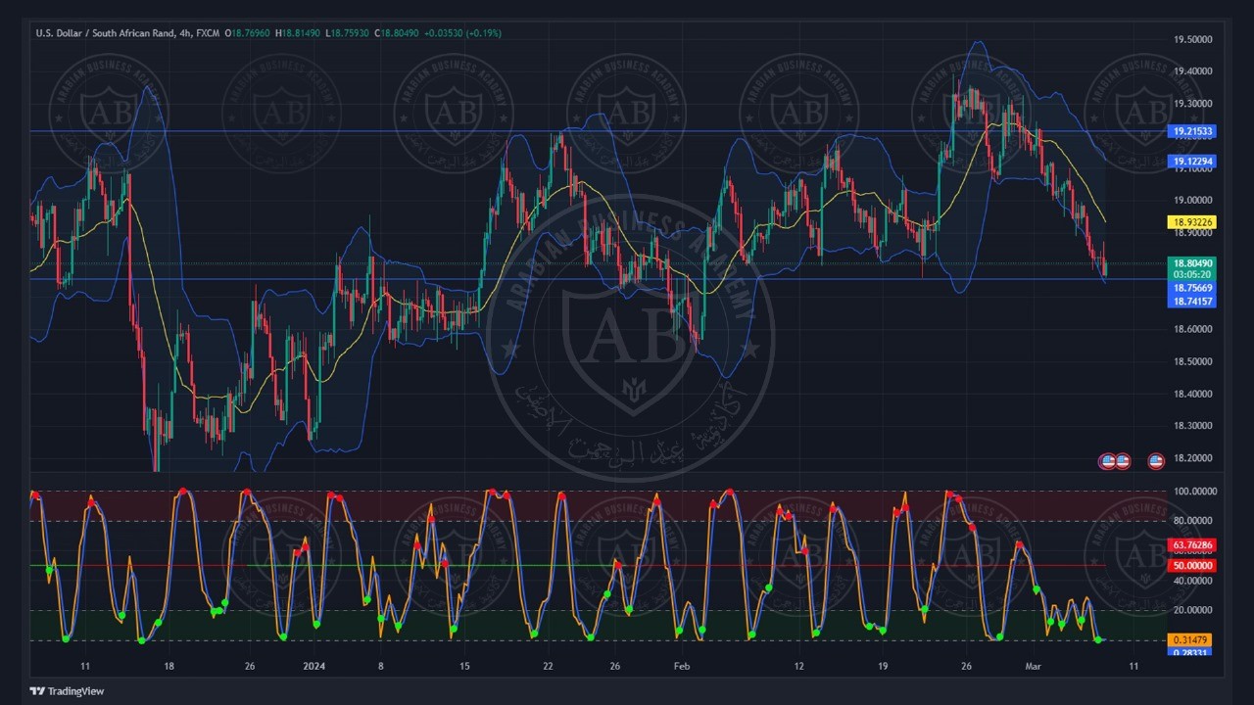Select the 18.75669 blue price label
Image resolution: width=1254 pixels, height=705 pixels.
(x=1192, y=289)
